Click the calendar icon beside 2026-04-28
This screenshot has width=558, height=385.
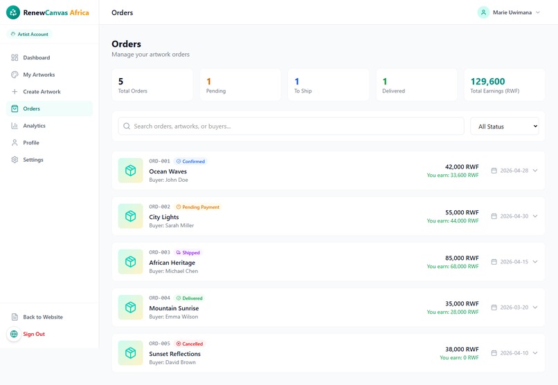click(x=494, y=171)
